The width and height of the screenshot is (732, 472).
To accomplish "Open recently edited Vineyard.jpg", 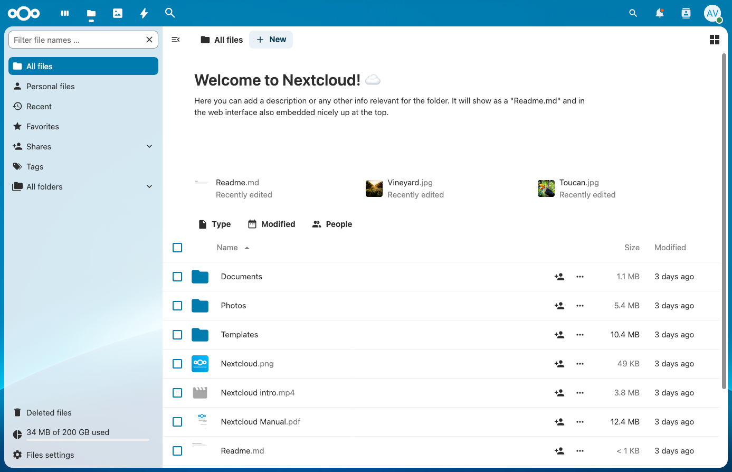I will click(x=405, y=188).
